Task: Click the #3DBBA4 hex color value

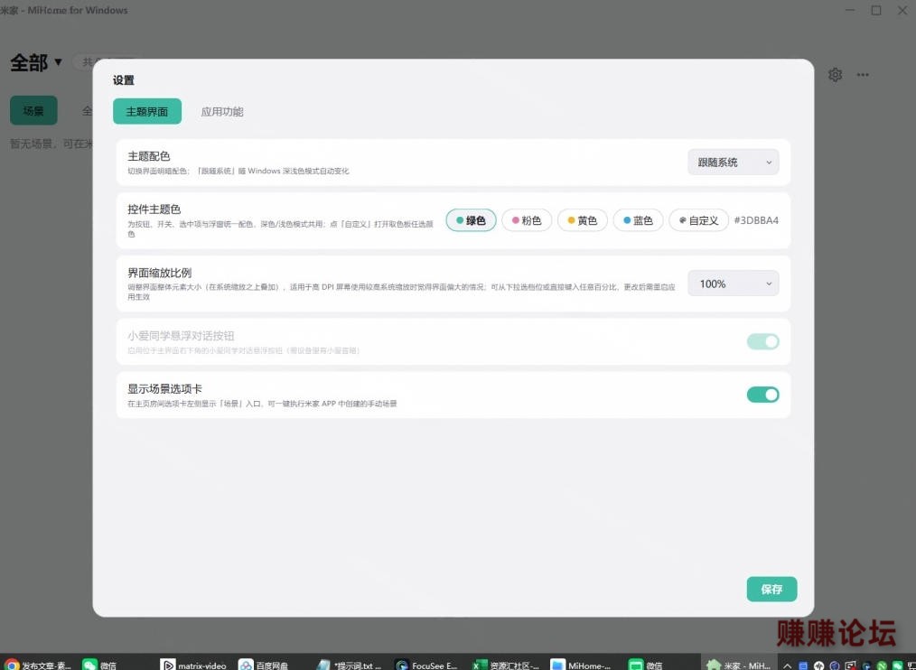Action: pos(756,220)
